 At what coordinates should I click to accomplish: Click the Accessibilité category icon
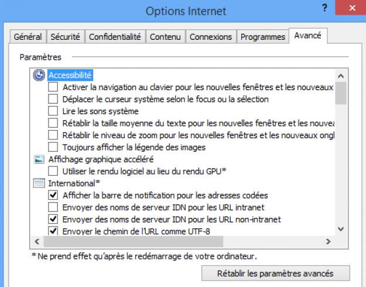point(39,75)
